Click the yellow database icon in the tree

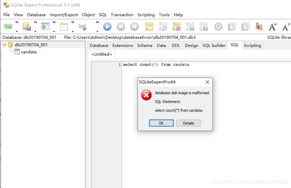point(10,45)
